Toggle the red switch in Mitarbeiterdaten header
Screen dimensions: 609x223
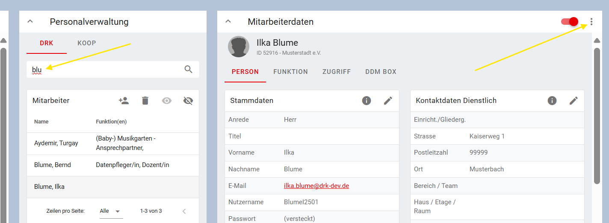[570, 21]
